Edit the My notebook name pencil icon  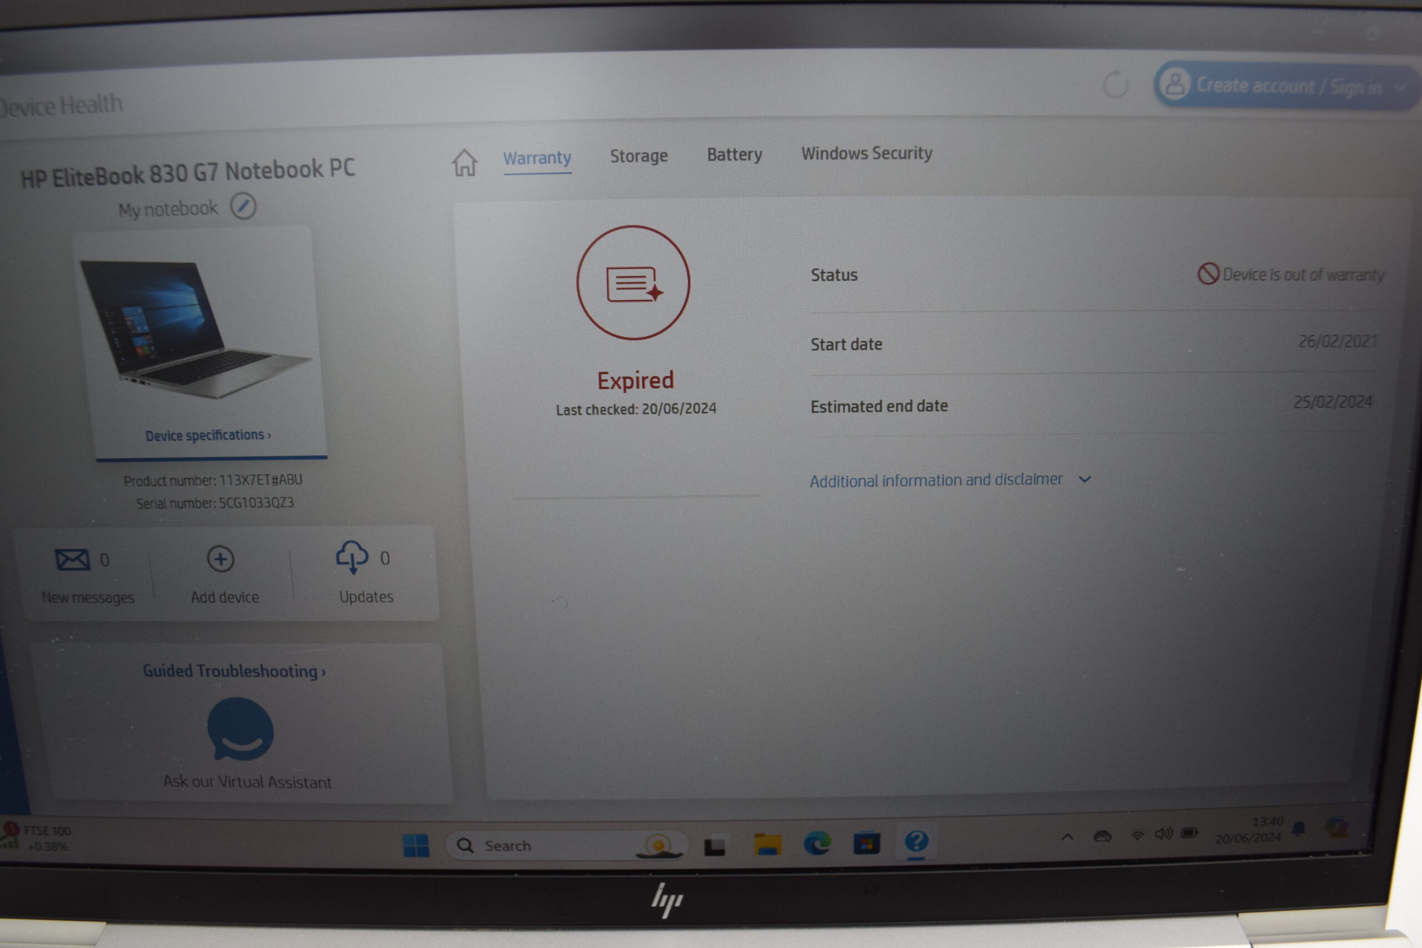[x=243, y=207]
